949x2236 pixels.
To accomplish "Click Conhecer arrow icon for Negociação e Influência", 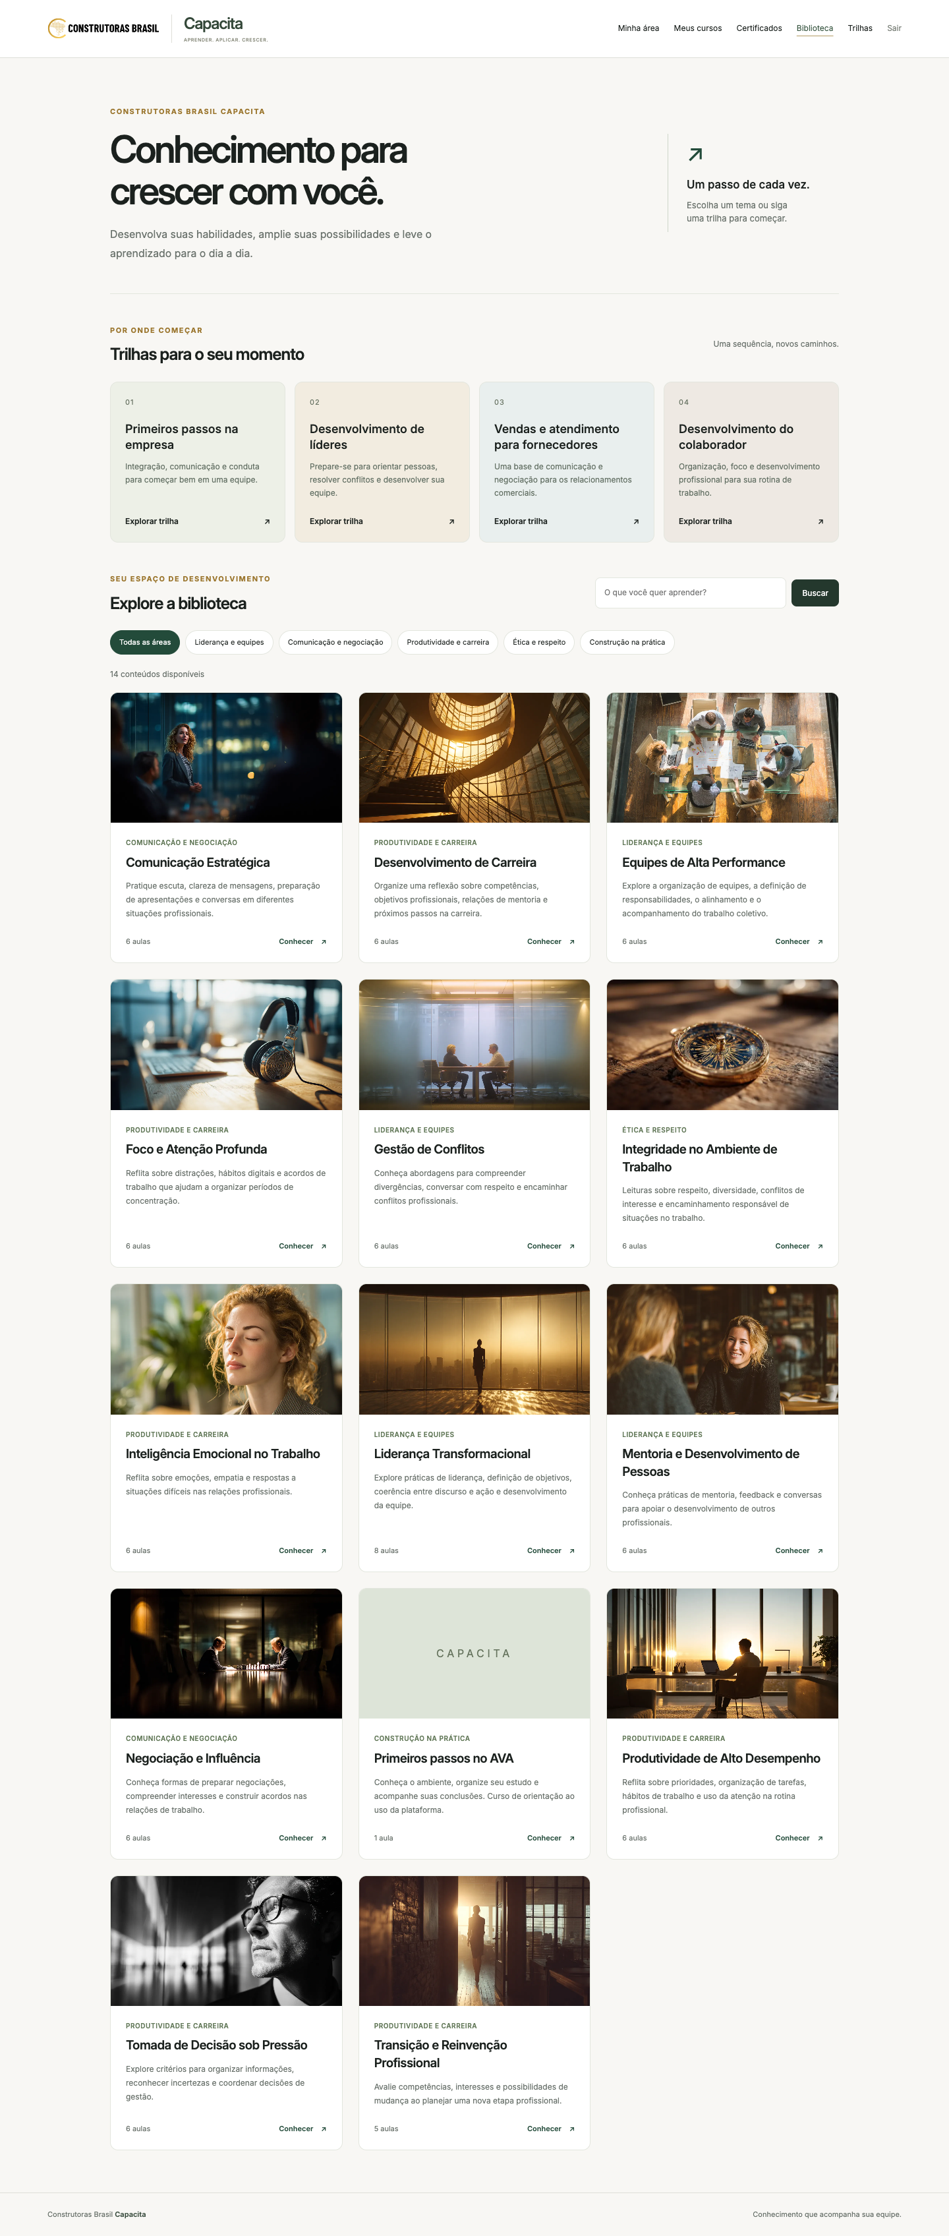I will [x=324, y=1839].
